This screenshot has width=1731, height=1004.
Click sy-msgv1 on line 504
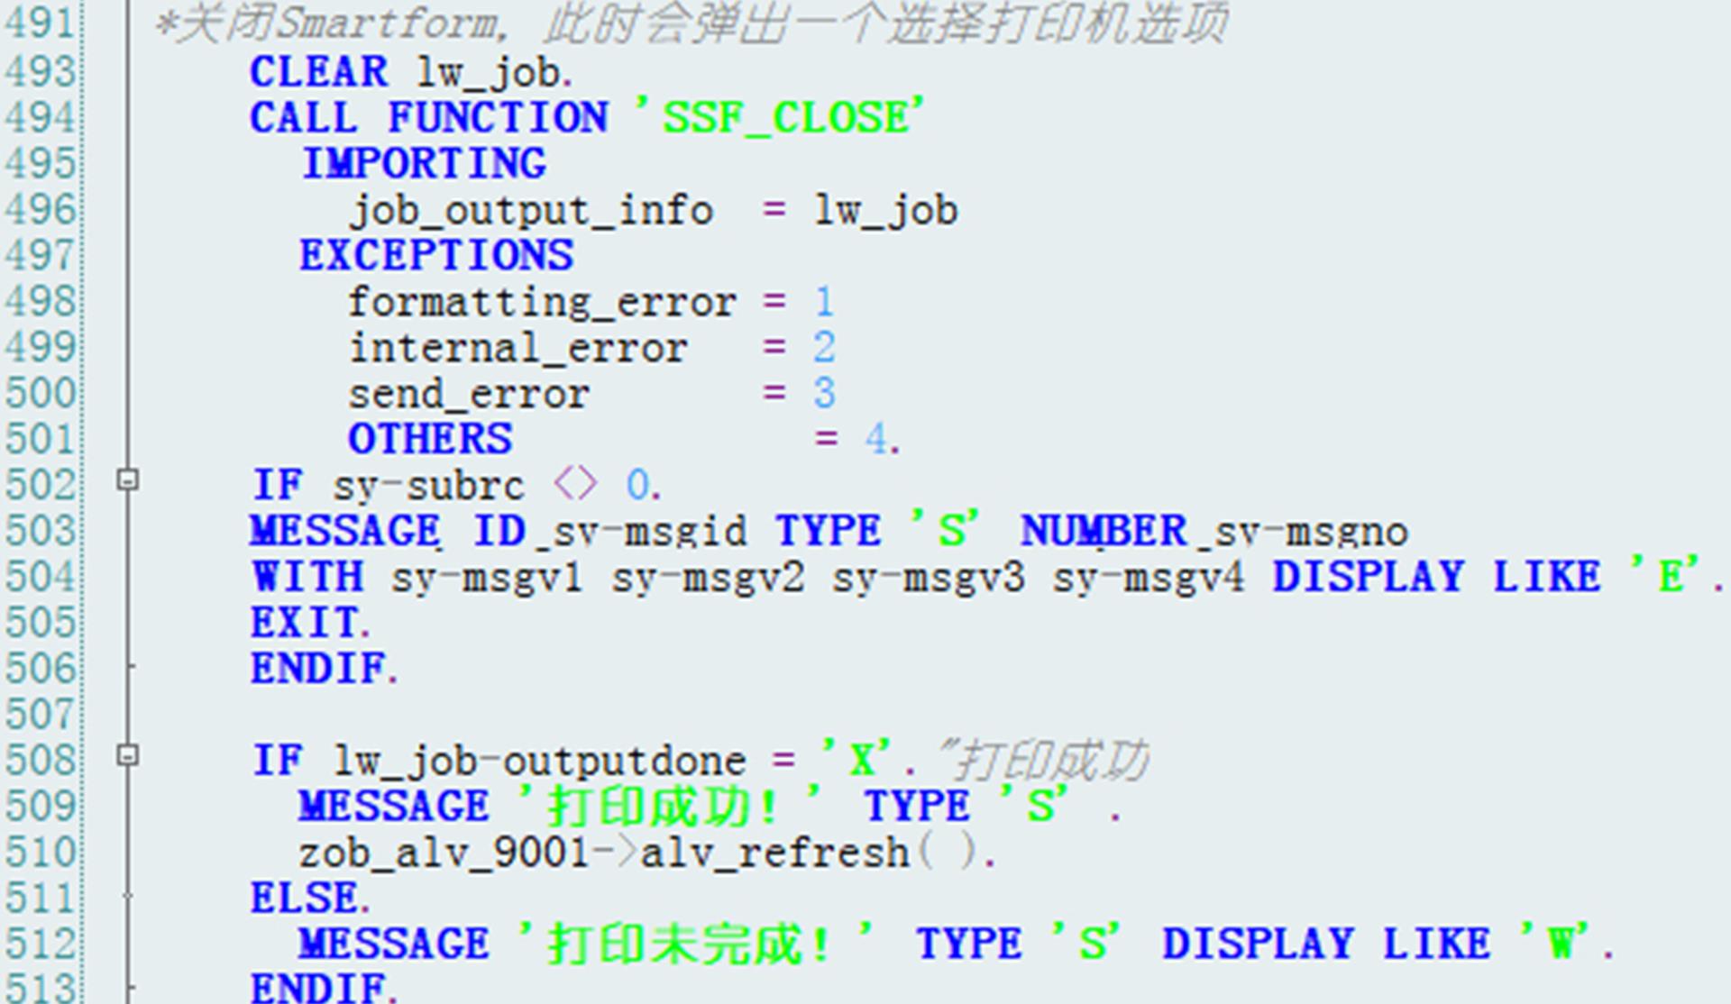pyautogui.click(x=487, y=578)
